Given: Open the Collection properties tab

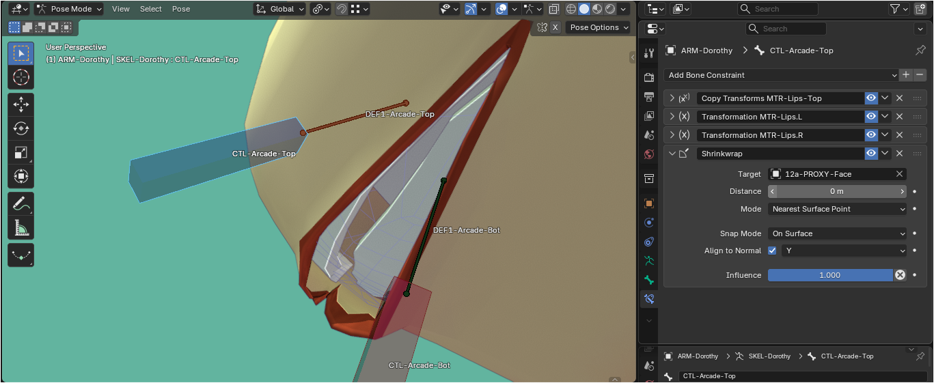Looking at the screenshot, I should [649, 179].
